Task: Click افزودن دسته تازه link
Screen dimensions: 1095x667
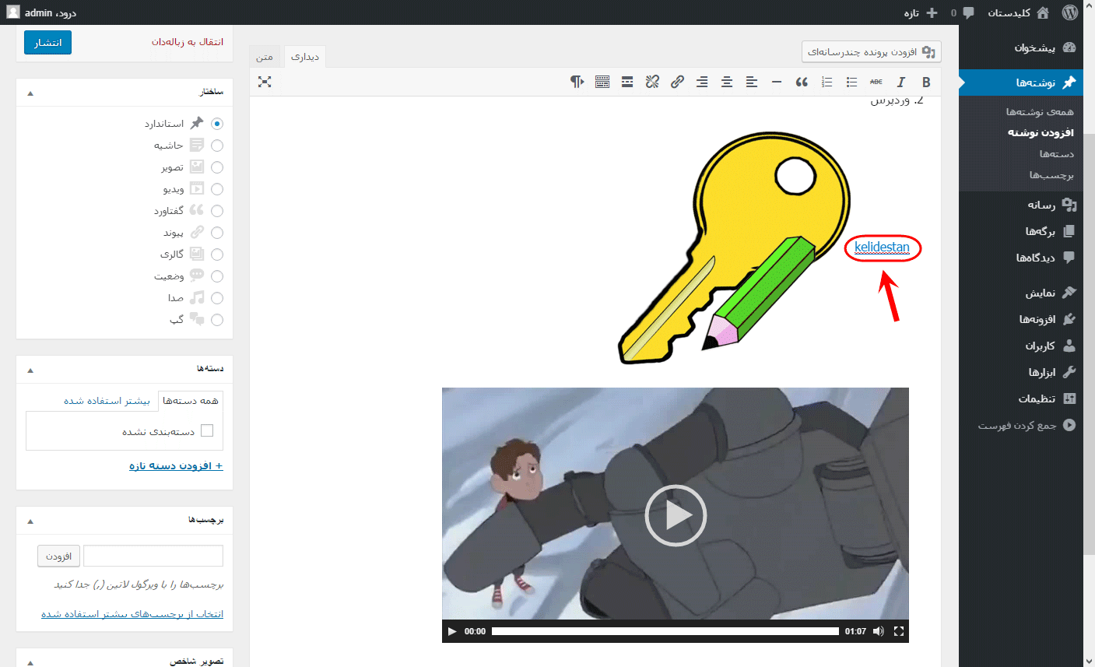Action: (176, 465)
